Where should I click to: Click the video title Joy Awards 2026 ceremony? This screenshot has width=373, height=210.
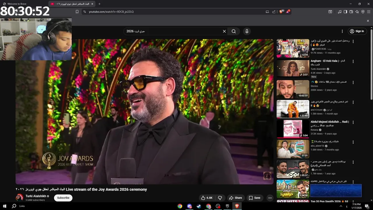(81, 189)
